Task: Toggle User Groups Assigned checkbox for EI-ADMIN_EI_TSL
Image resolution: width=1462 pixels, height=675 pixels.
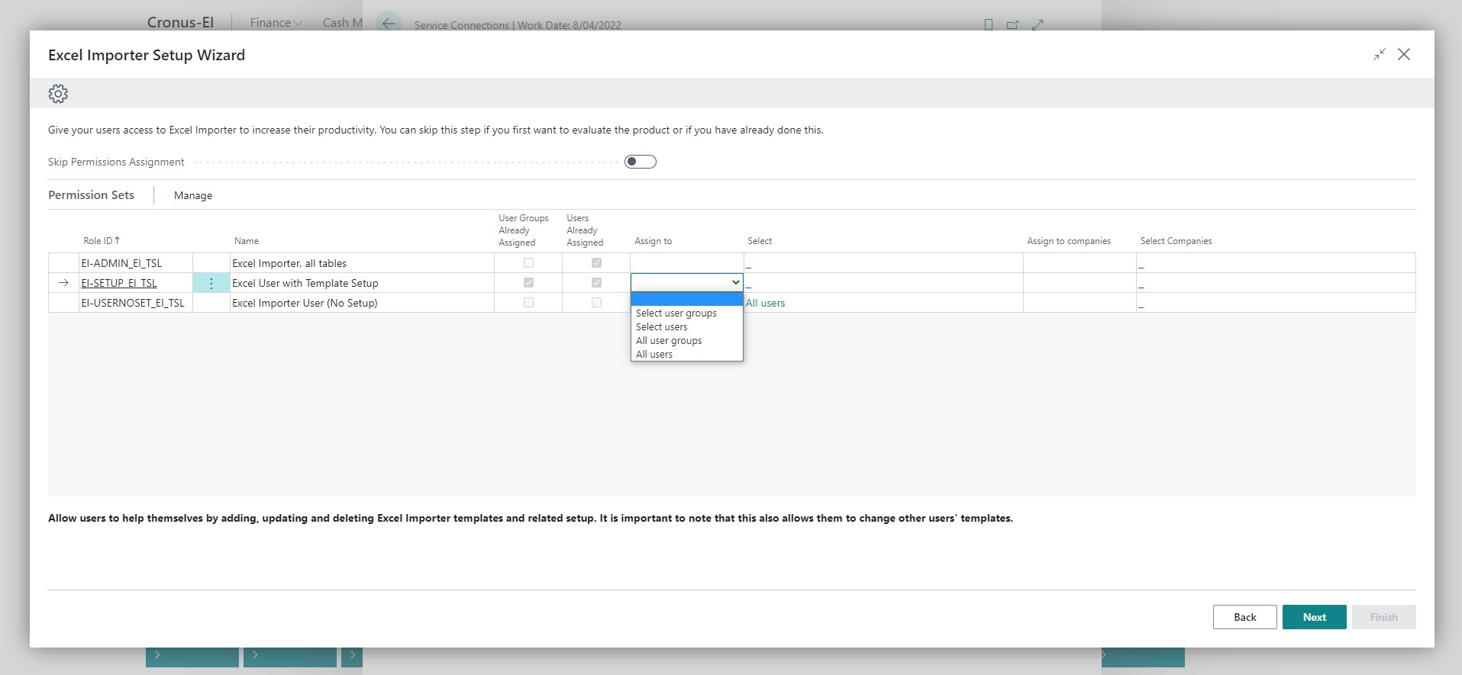Action: tap(528, 263)
